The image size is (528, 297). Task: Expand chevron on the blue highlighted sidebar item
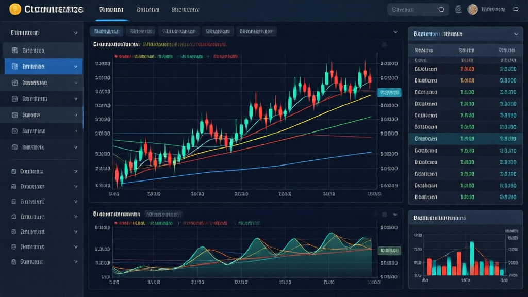(x=76, y=67)
